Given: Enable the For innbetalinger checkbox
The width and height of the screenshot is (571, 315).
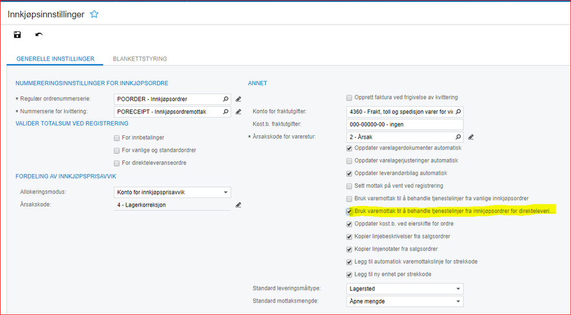Looking at the screenshot, I should pos(117,138).
